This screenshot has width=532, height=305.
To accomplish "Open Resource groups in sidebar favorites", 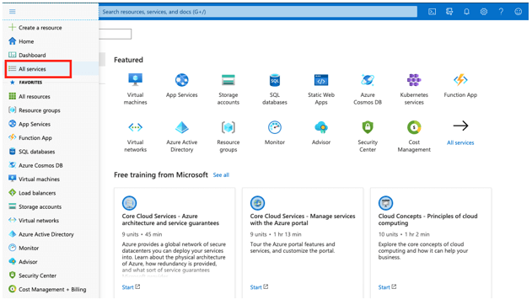I will (x=35, y=110).
